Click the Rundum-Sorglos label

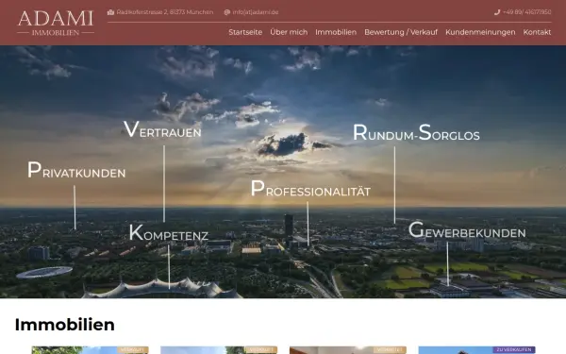(x=416, y=132)
